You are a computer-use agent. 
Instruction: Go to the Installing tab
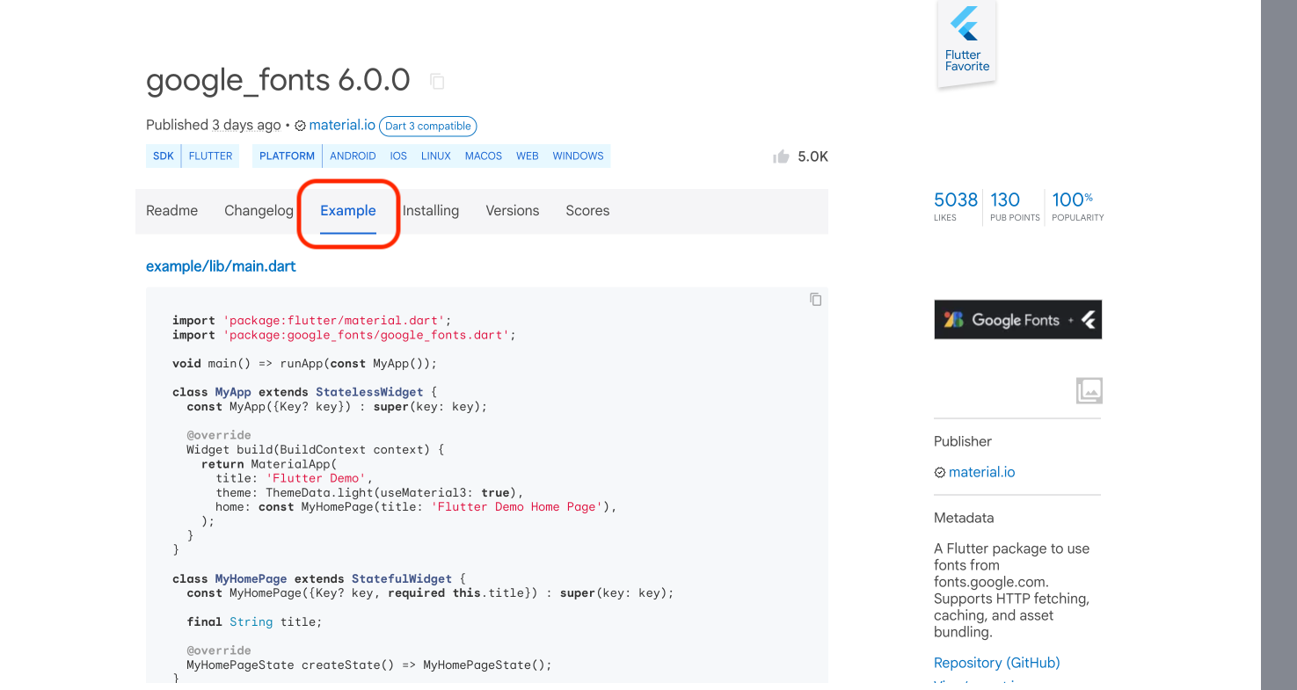(431, 210)
